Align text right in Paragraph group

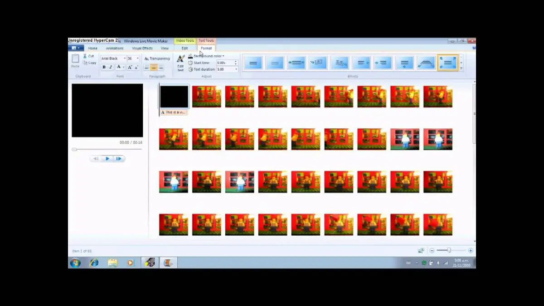click(160, 67)
